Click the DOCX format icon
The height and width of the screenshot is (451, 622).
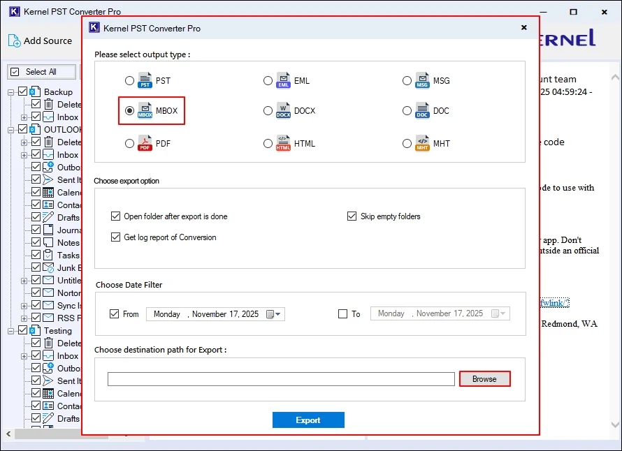click(x=283, y=110)
